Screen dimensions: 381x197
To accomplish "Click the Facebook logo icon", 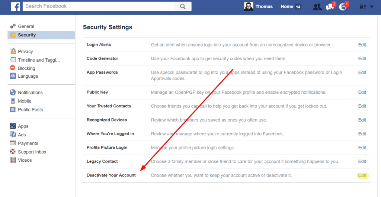I will [16, 7].
